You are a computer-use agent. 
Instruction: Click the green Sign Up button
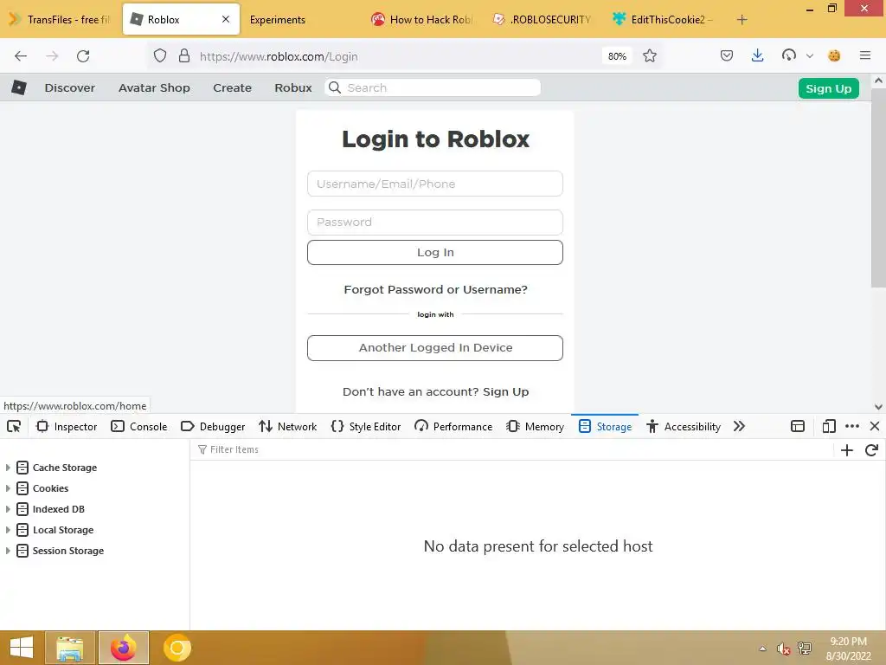point(828,88)
